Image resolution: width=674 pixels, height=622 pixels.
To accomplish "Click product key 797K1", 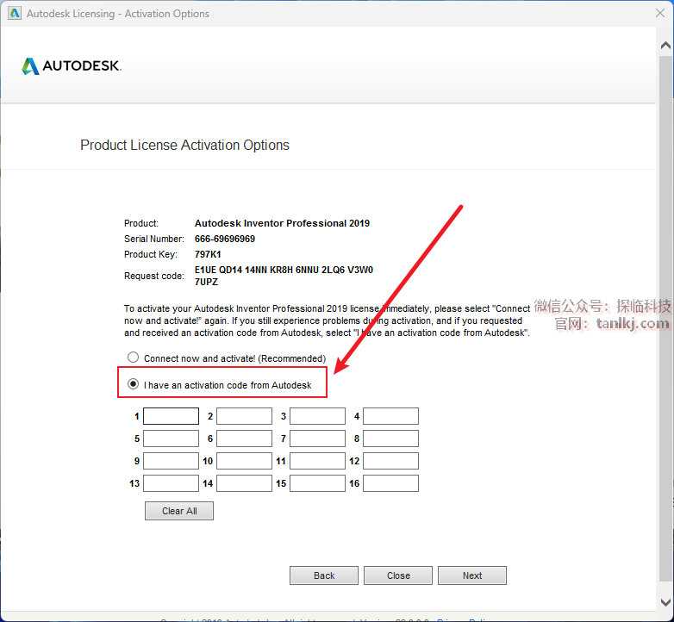I will click(x=208, y=254).
